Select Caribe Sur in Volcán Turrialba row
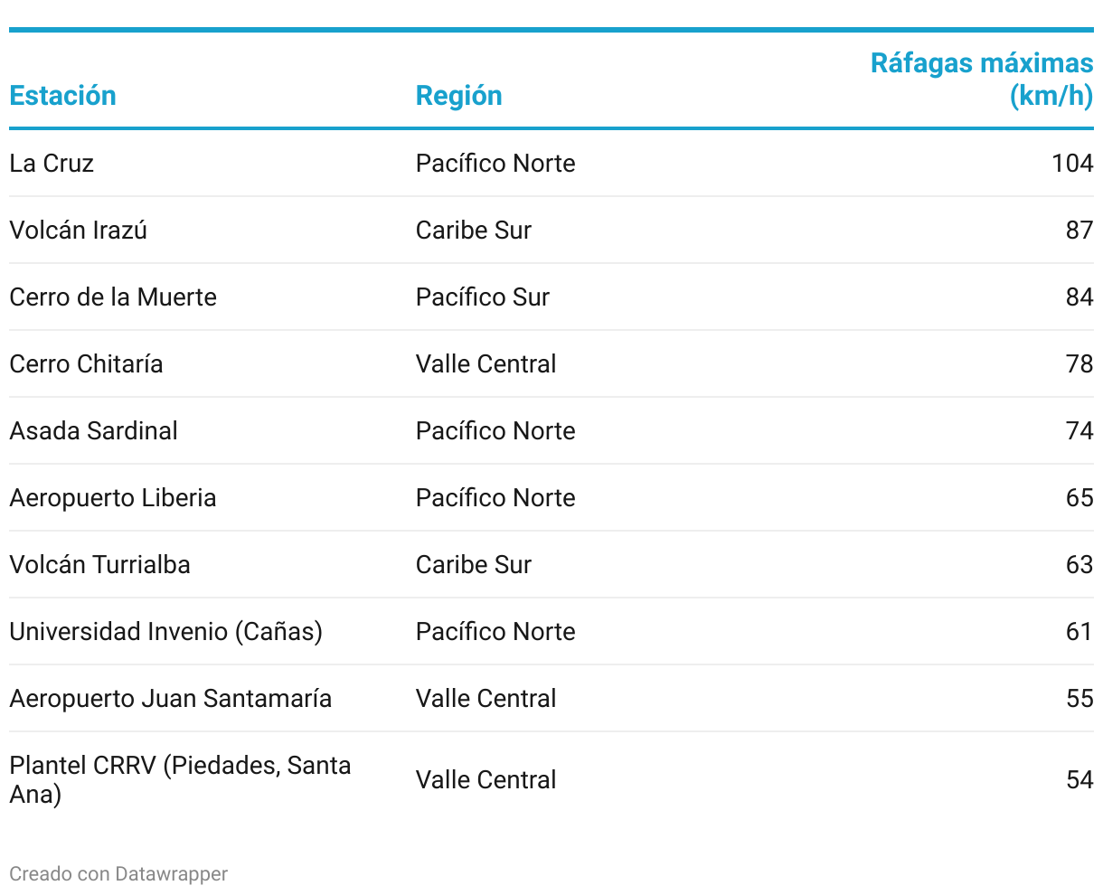The image size is (1103, 895). click(474, 565)
